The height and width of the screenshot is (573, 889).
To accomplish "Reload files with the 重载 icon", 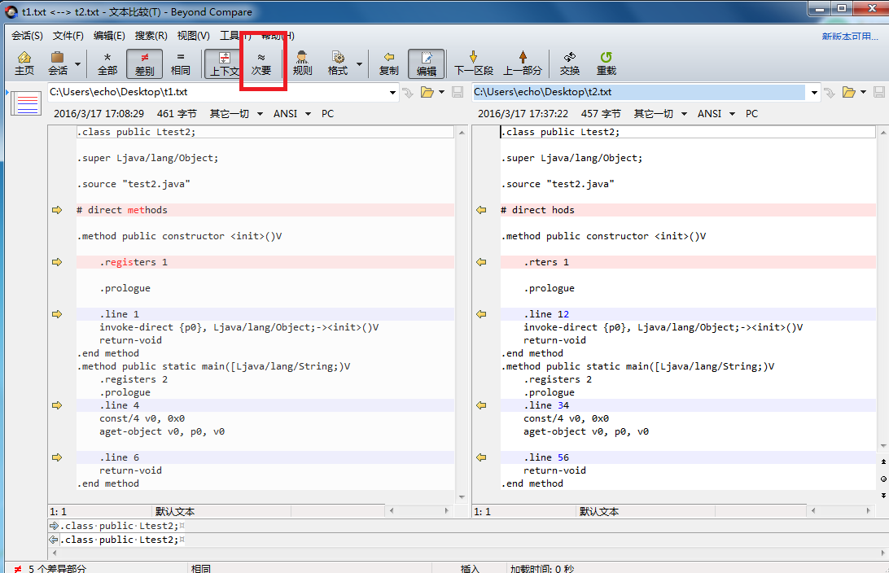I will click(606, 63).
